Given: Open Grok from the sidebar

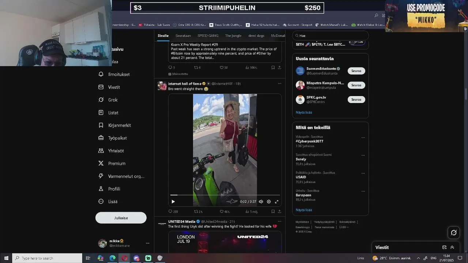Looking at the screenshot, I should (108, 100).
